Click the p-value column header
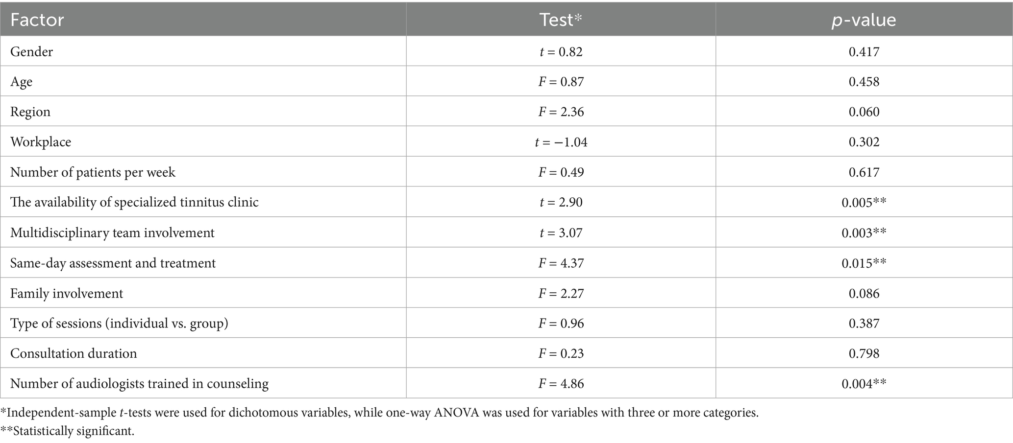Image resolution: width=1013 pixels, height=443 pixels. (864, 20)
